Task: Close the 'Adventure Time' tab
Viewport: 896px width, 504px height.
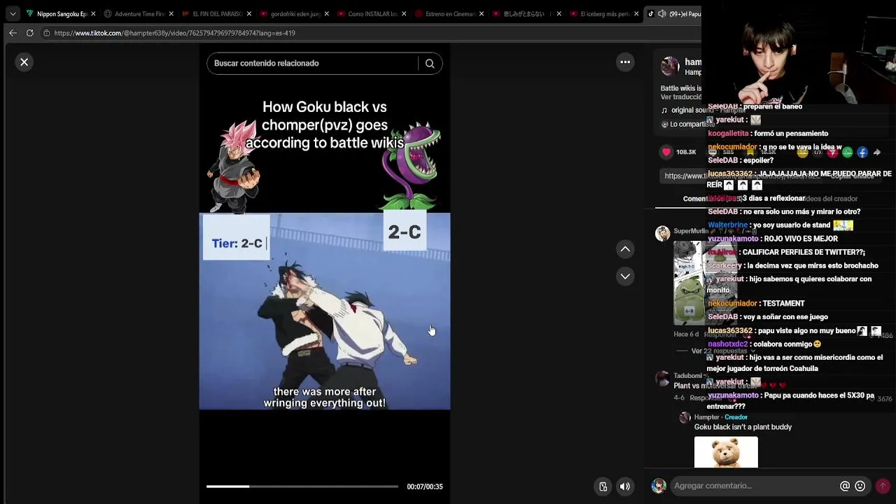Action: [x=171, y=14]
